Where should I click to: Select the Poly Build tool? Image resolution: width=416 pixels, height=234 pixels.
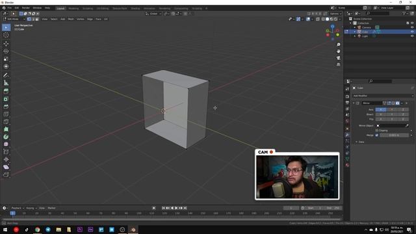(6, 129)
